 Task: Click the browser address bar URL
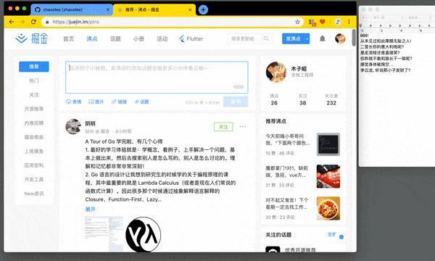pyautogui.click(x=75, y=22)
